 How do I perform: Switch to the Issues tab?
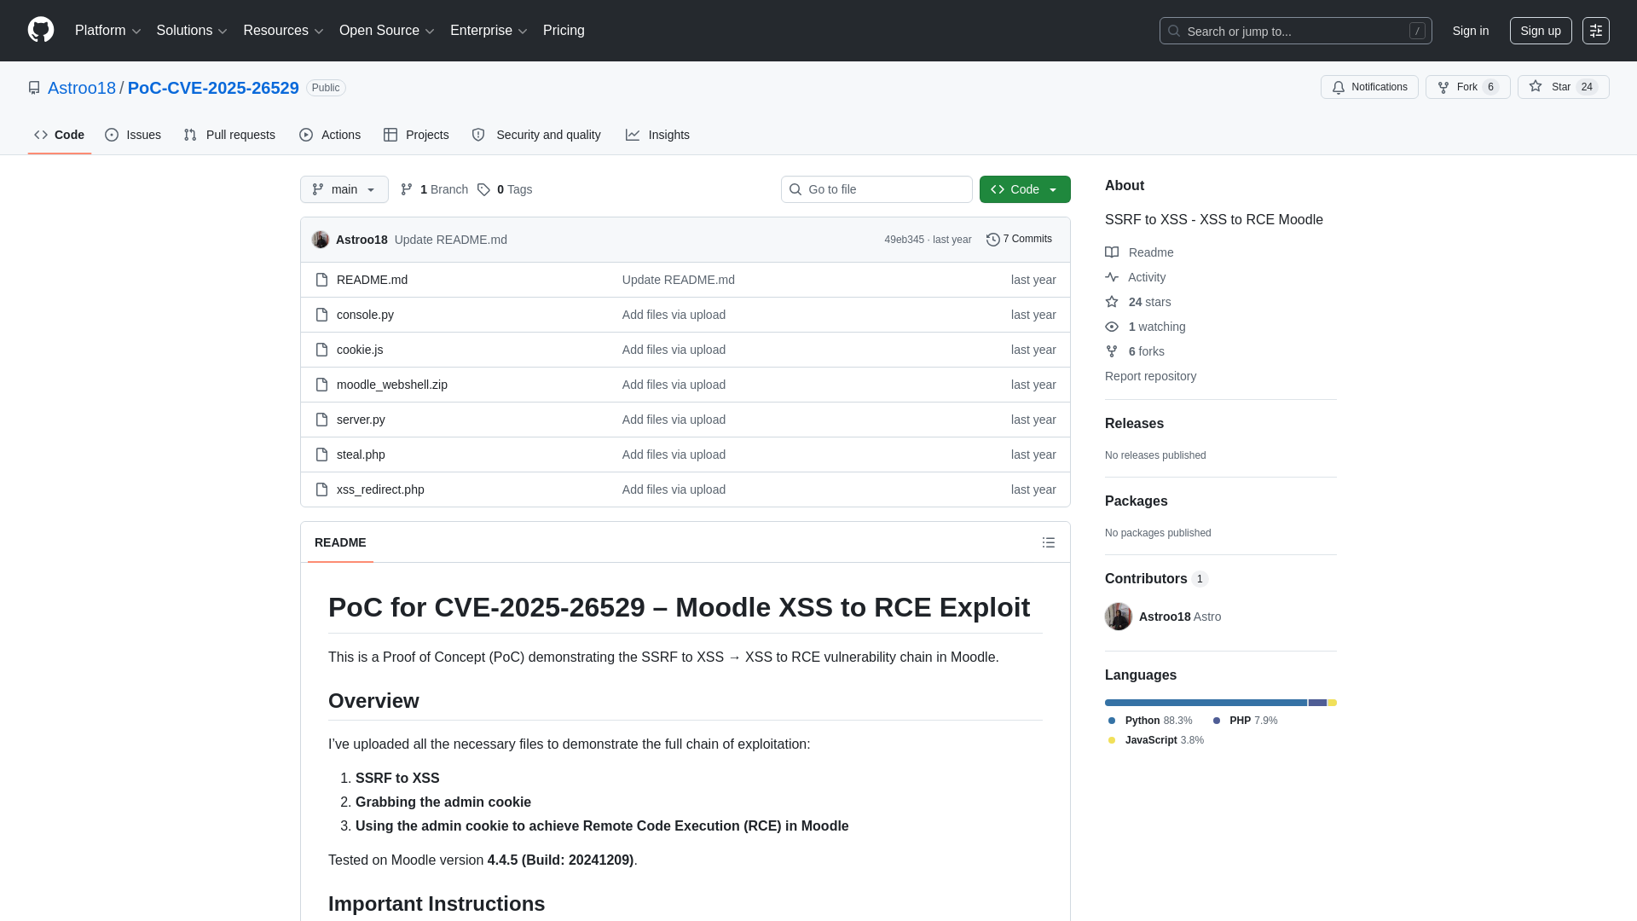click(133, 135)
